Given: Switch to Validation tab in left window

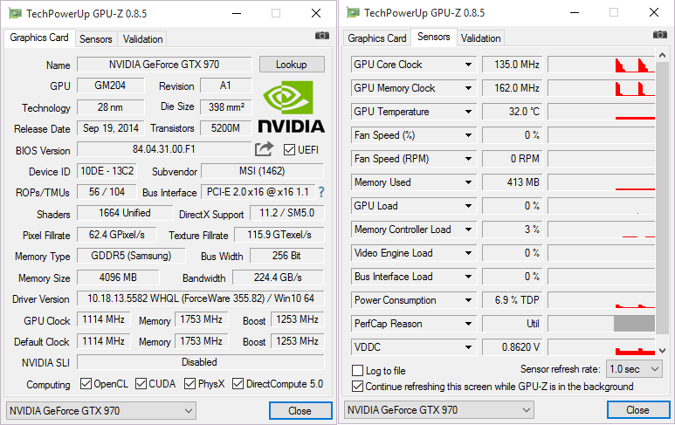Looking at the screenshot, I should [x=142, y=39].
